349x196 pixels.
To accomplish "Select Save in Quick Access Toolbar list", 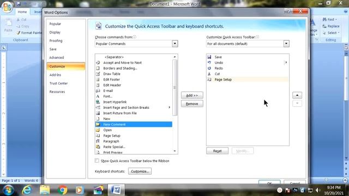I will coord(248,57).
